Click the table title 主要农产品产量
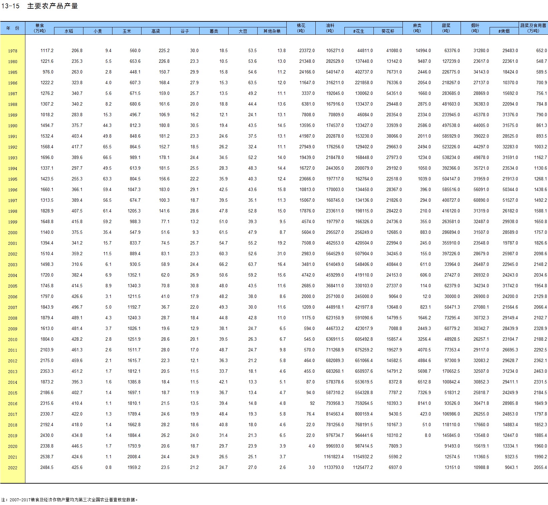This screenshot has width=548, height=505. tap(52, 6)
